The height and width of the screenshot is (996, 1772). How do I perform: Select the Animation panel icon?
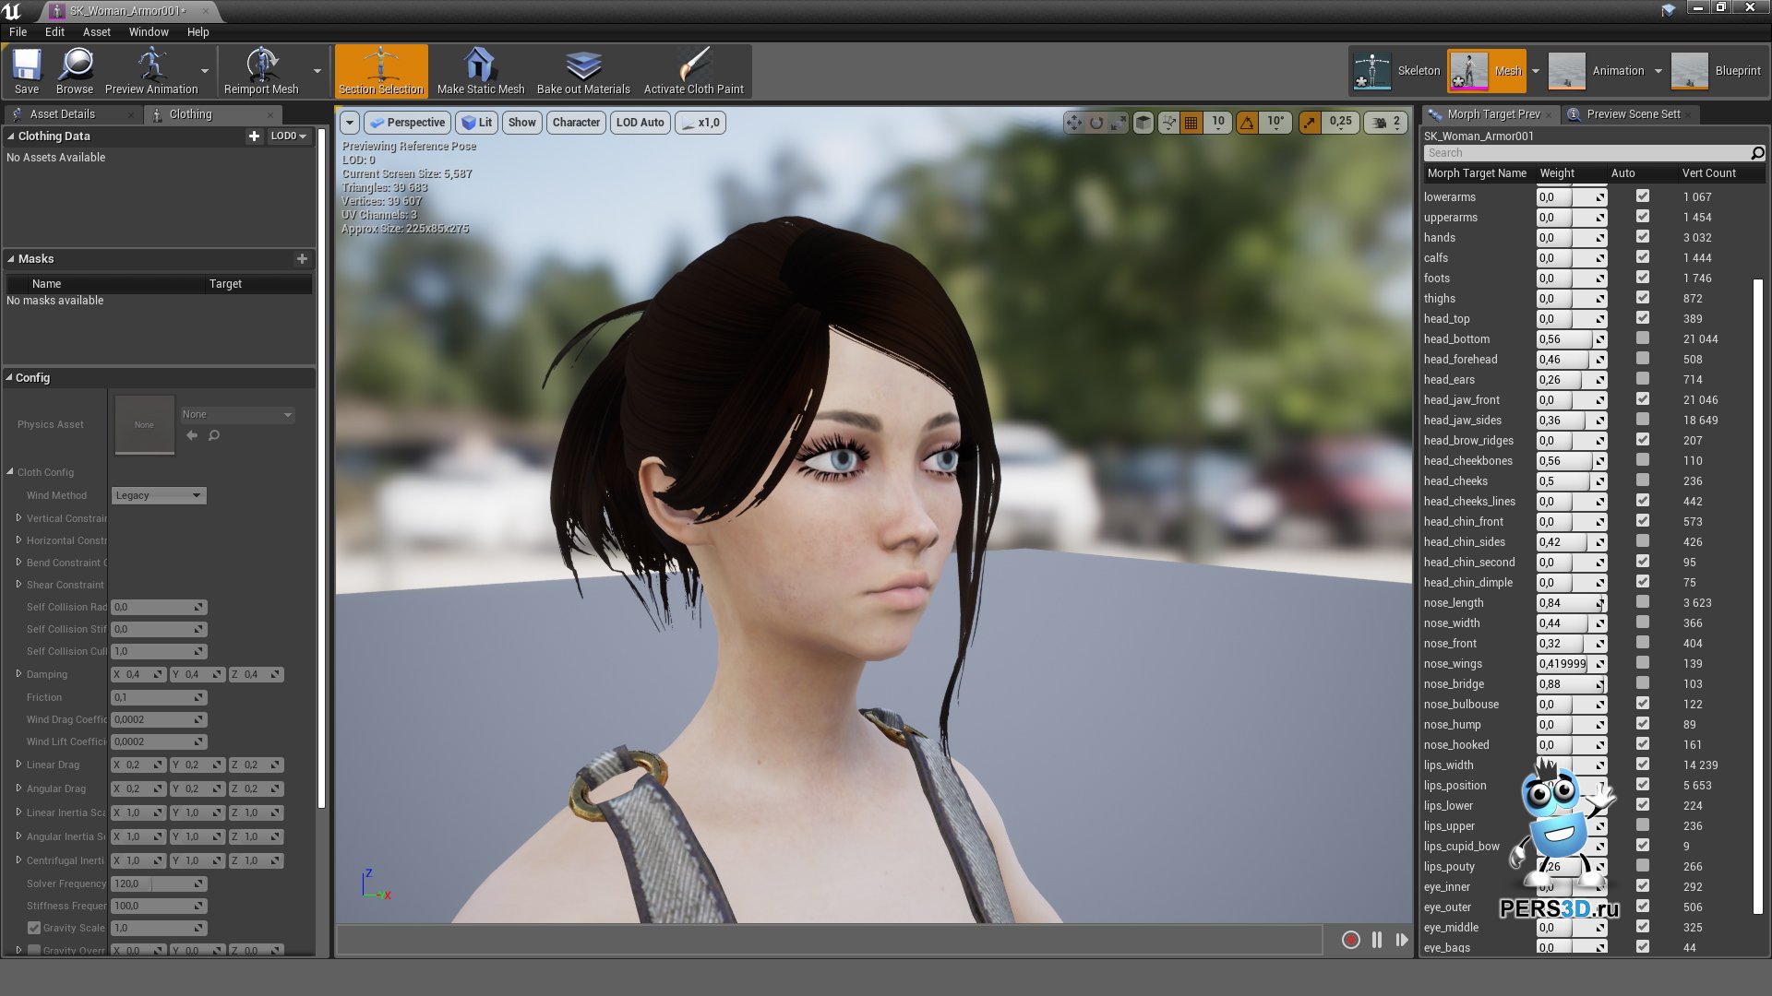click(1562, 69)
